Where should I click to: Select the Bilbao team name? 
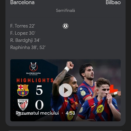(113, 2)
